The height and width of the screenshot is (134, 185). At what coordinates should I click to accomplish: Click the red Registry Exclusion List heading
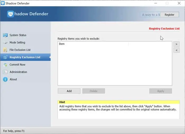164,28
